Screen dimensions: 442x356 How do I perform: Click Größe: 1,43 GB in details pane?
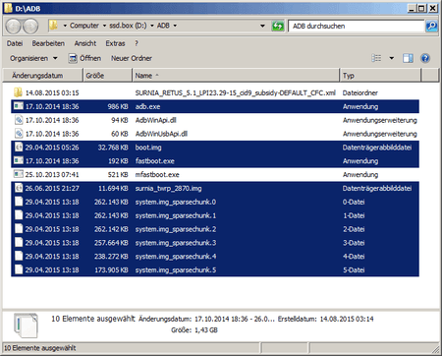pos(194,330)
